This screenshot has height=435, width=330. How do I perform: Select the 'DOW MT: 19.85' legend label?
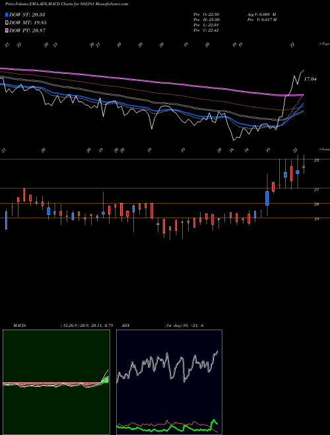pos(28,23)
